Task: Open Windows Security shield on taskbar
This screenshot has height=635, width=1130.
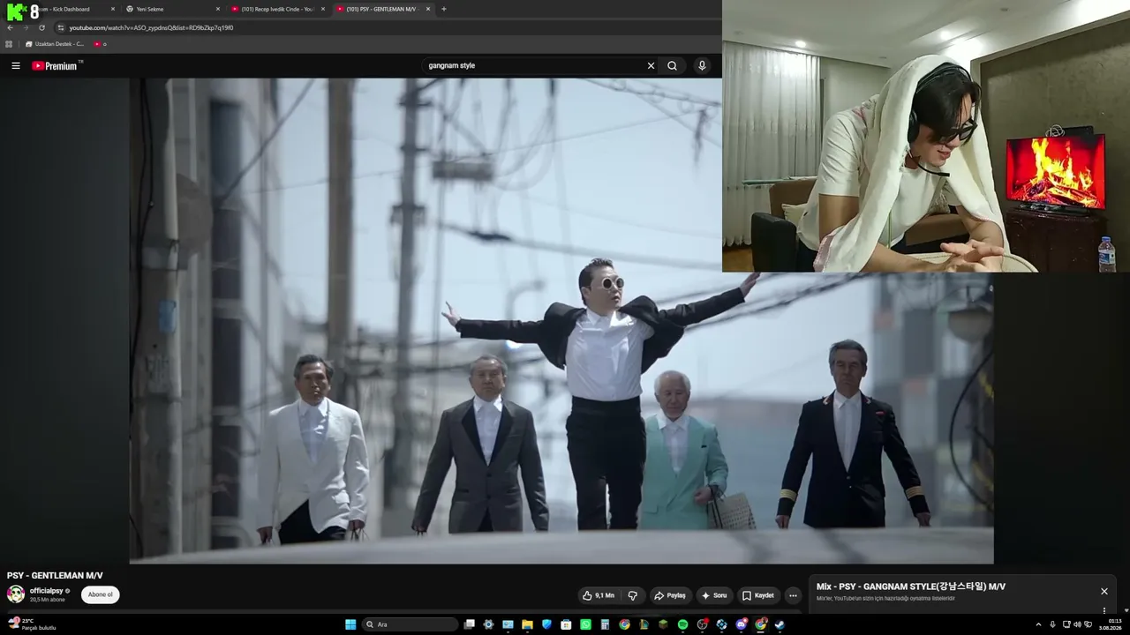Action: (x=546, y=624)
